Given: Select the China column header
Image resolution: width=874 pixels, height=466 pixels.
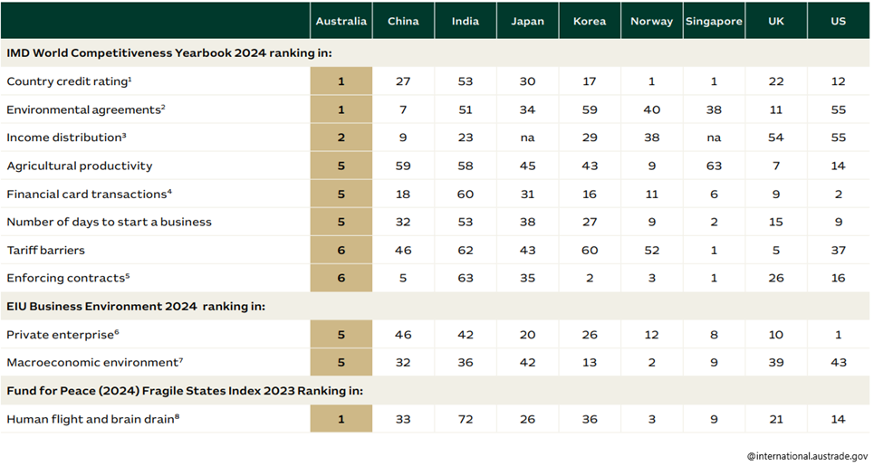Looking at the screenshot, I should (403, 21).
